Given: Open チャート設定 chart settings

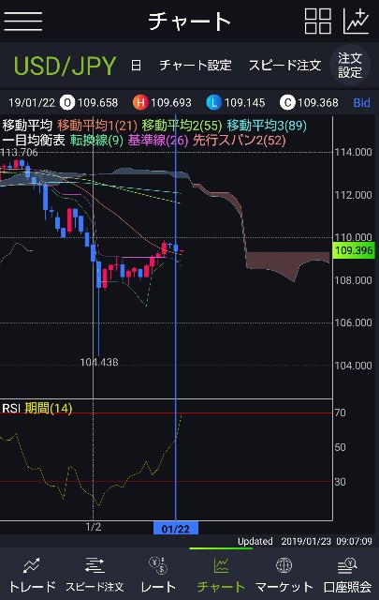Looking at the screenshot, I should coord(196,66).
